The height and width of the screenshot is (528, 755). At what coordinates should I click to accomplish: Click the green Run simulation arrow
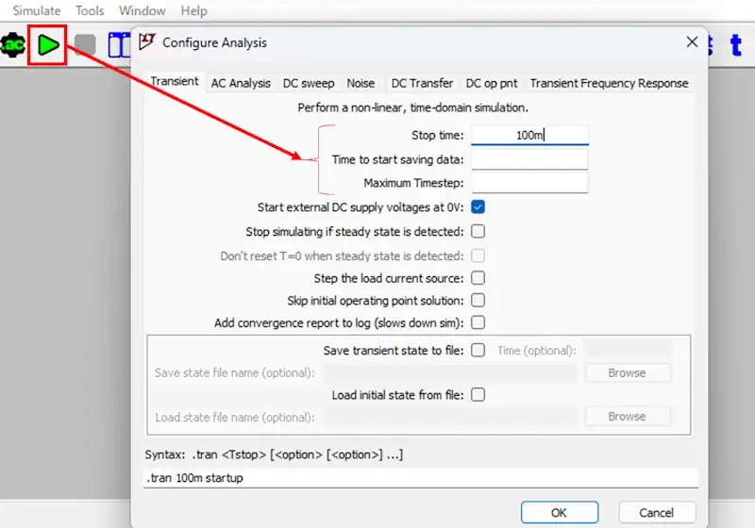47,44
